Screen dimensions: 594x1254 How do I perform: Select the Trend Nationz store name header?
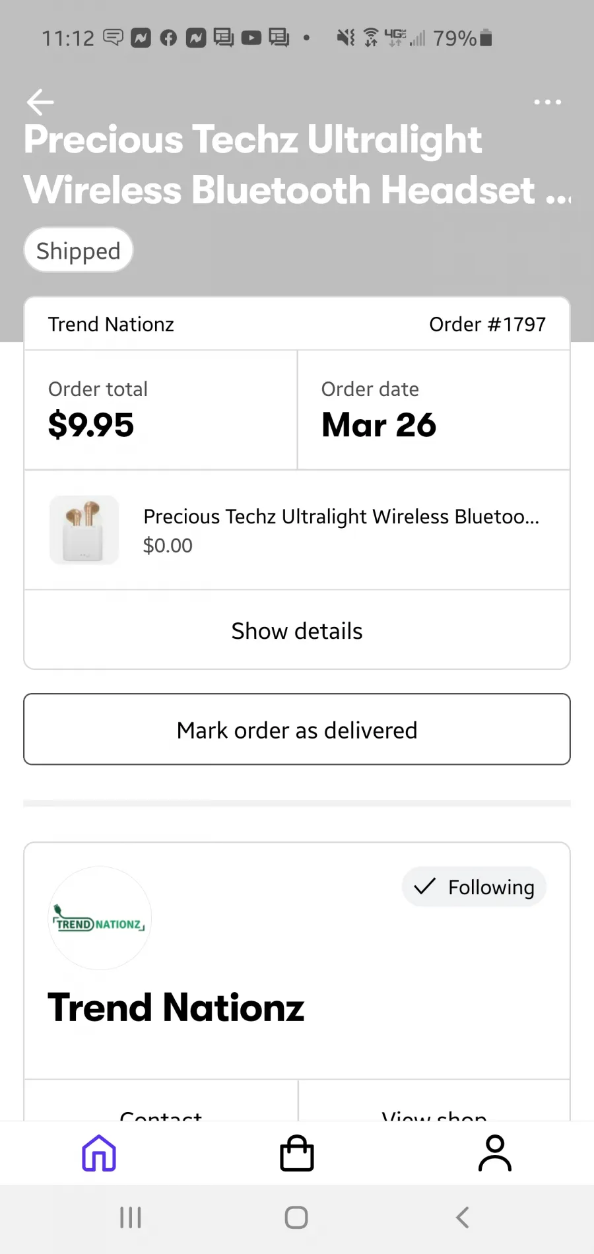pos(111,324)
